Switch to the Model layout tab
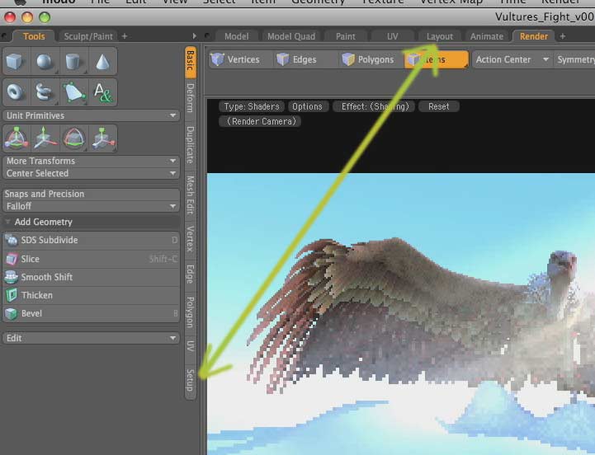The image size is (595, 455). 236,36
